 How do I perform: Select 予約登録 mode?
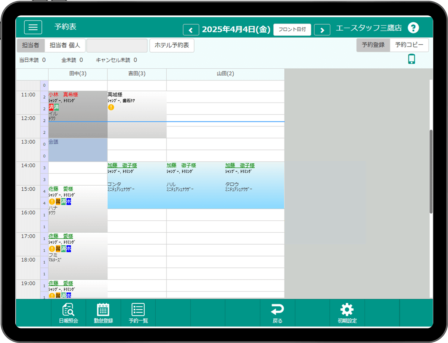pyautogui.click(x=373, y=45)
